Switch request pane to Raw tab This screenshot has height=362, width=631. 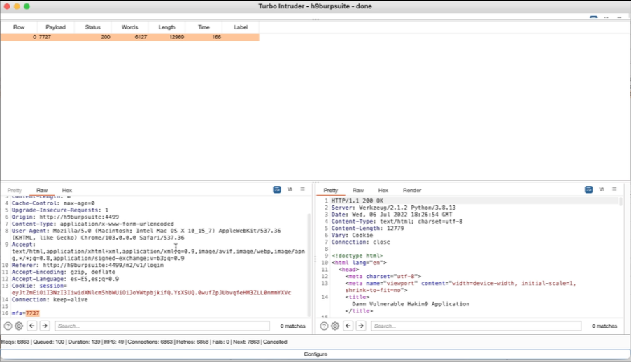42,190
